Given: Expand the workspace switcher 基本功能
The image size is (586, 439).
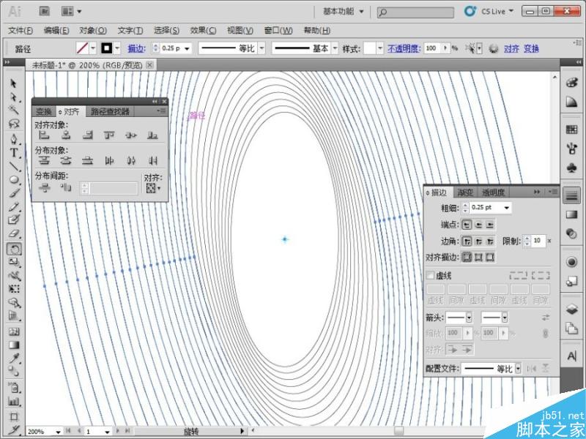Looking at the screenshot, I should pos(343,11).
